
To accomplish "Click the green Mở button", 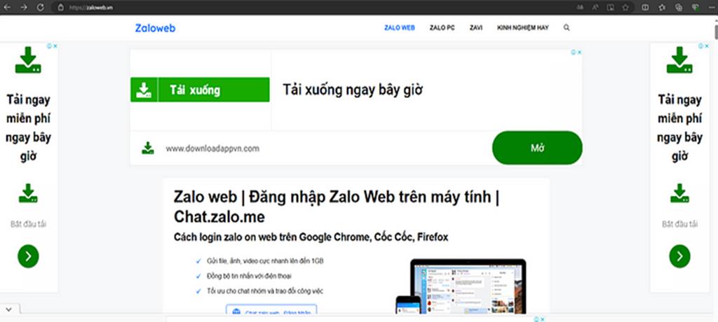I will [x=537, y=148].
